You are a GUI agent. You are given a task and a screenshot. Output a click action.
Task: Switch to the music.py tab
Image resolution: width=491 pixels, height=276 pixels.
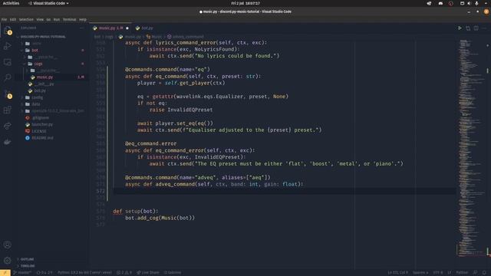click(x=110, y=28)
